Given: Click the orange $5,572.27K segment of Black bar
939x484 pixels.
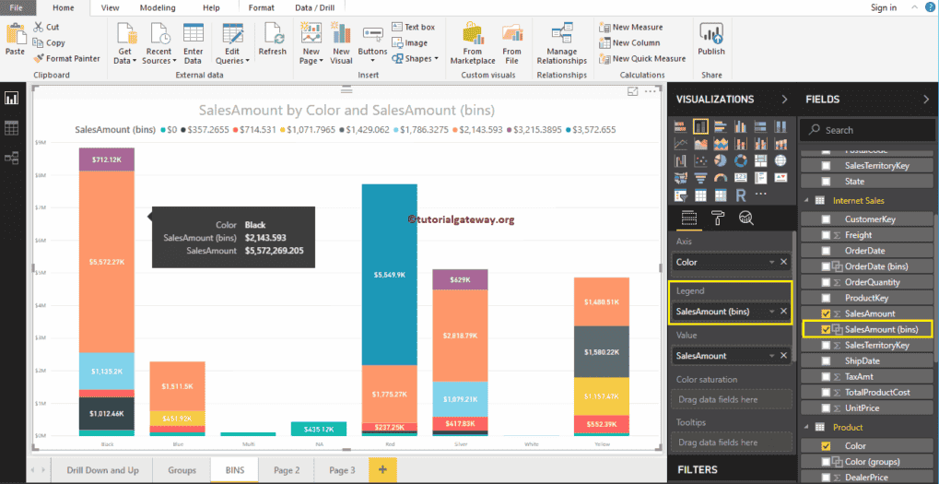Looking at the screenshot, I should [x=107, y=263].
